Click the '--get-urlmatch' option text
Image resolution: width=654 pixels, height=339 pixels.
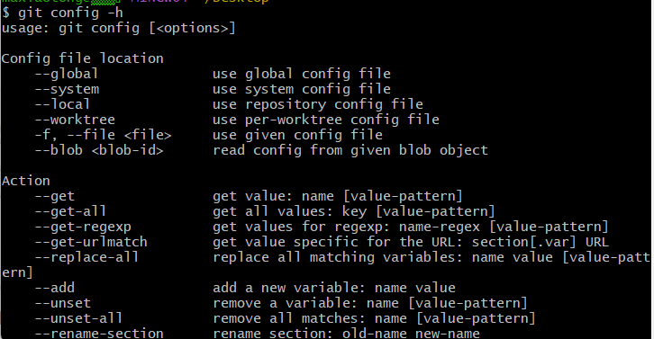pyautogui.click(x=91, y=242)
